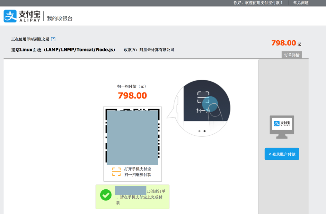
Task: Open the 订单详情 order details tab
Action: pos(292,55)
